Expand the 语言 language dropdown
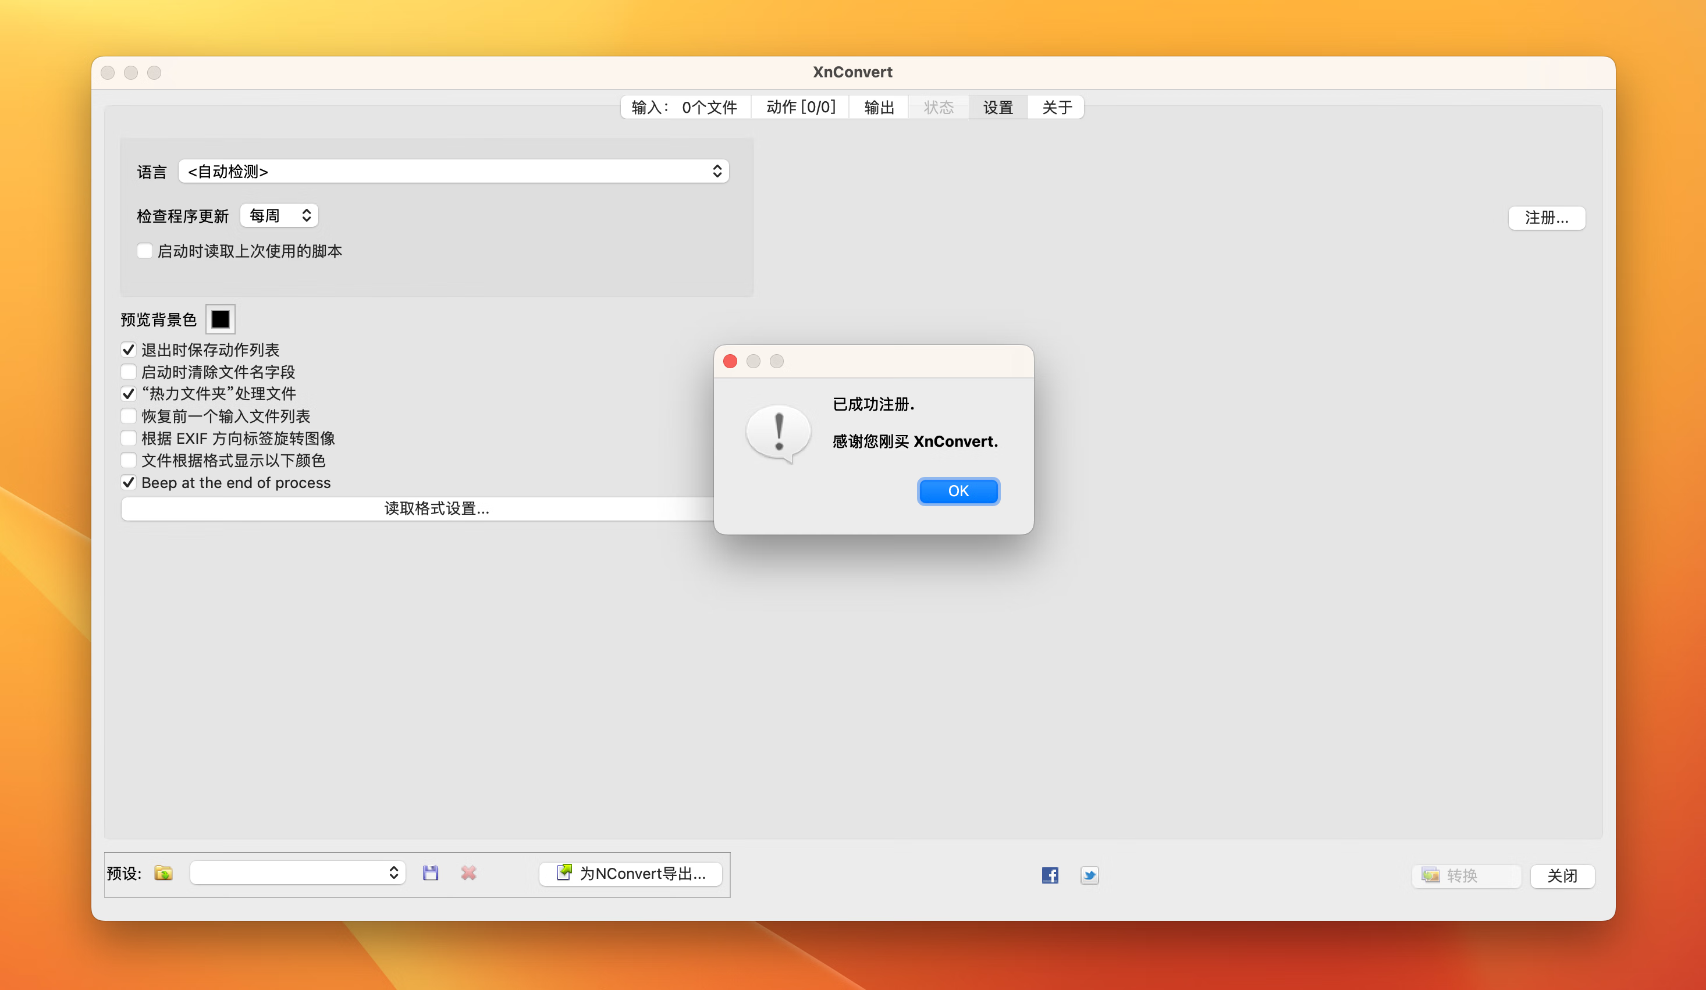Image resolution: width=1706 pixels, height=990 pixels. click(x=454, y=171)
